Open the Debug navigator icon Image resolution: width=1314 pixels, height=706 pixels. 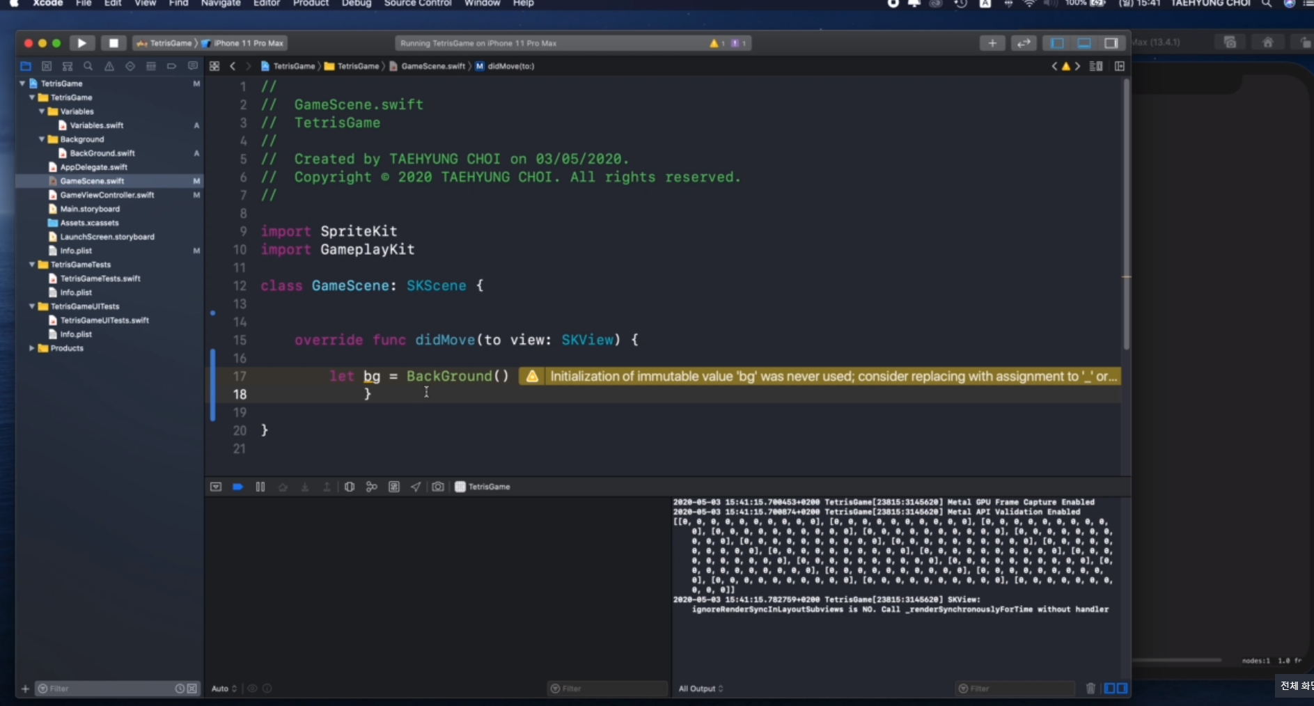click(x=151, y=66)
